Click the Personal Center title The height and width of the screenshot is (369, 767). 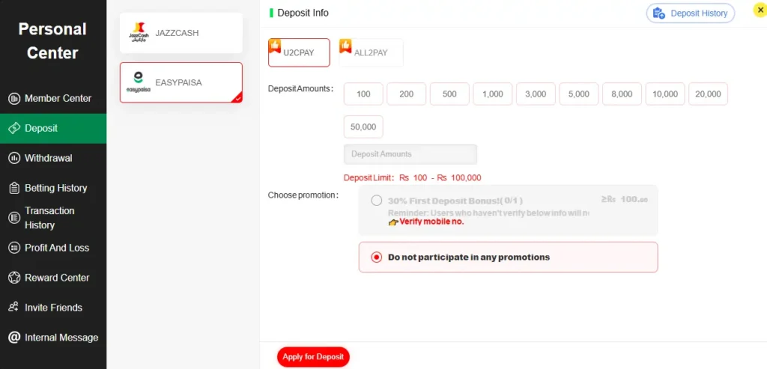tap(52, 41)
